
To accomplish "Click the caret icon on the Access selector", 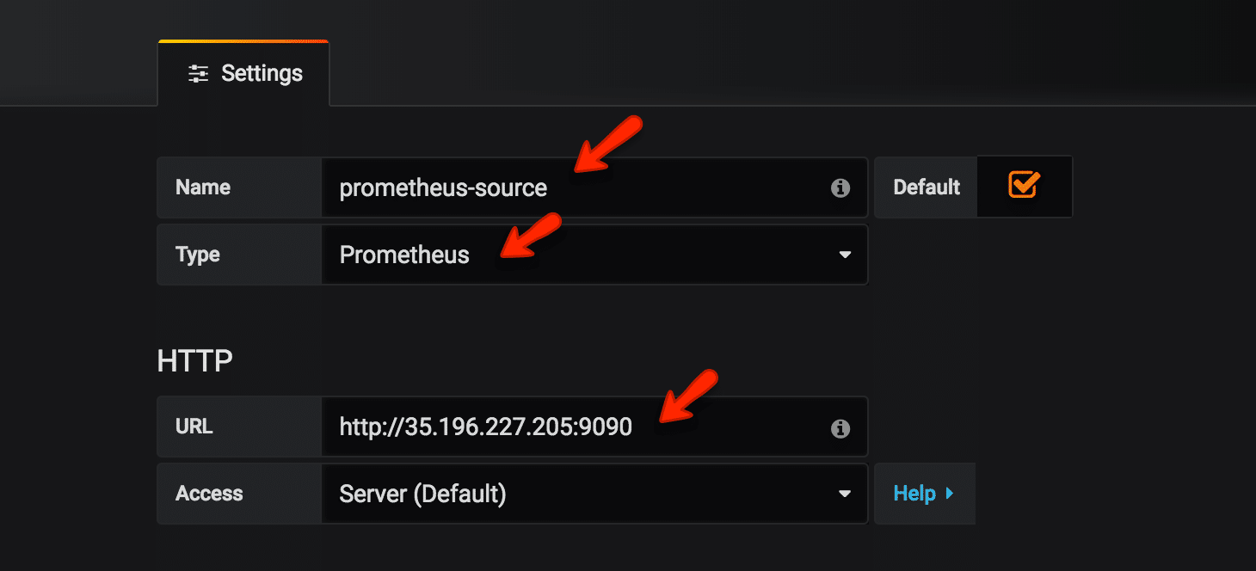I will click(846, 493).
